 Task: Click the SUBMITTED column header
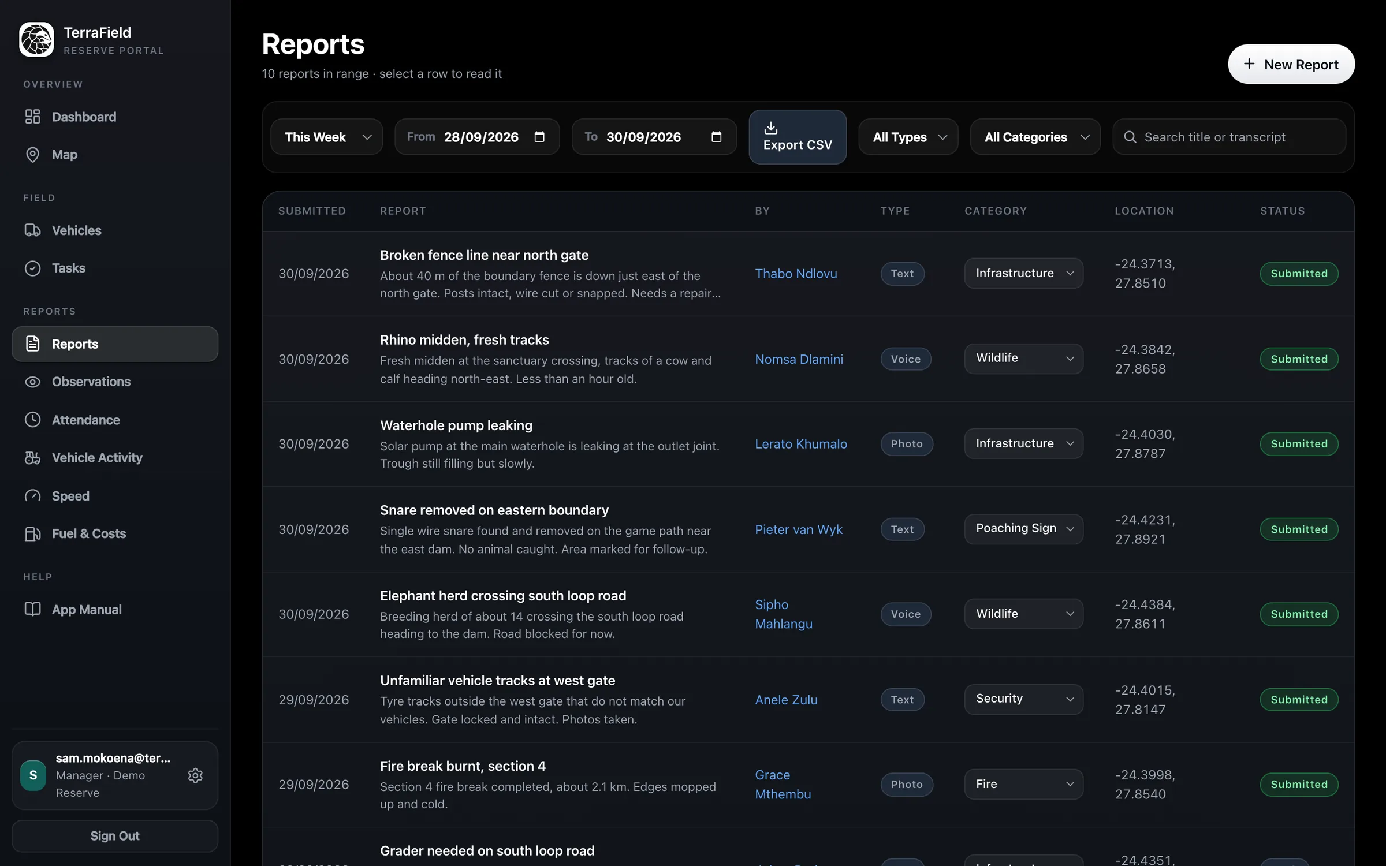coord(312,211)
